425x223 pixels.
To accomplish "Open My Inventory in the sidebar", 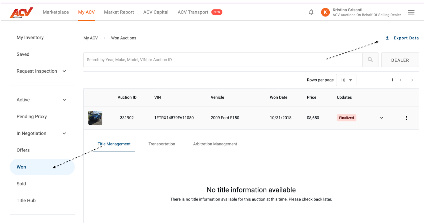I will point(30,38).
